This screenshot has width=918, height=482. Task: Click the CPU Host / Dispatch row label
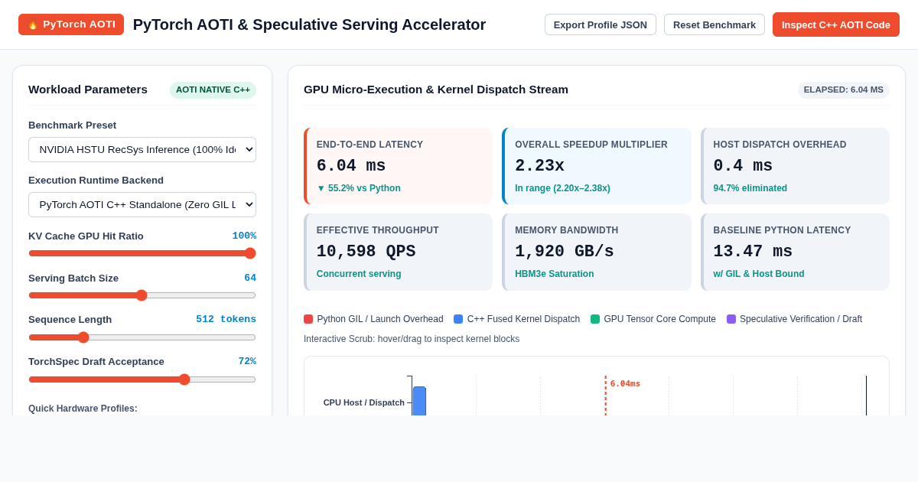click(364, 402)
